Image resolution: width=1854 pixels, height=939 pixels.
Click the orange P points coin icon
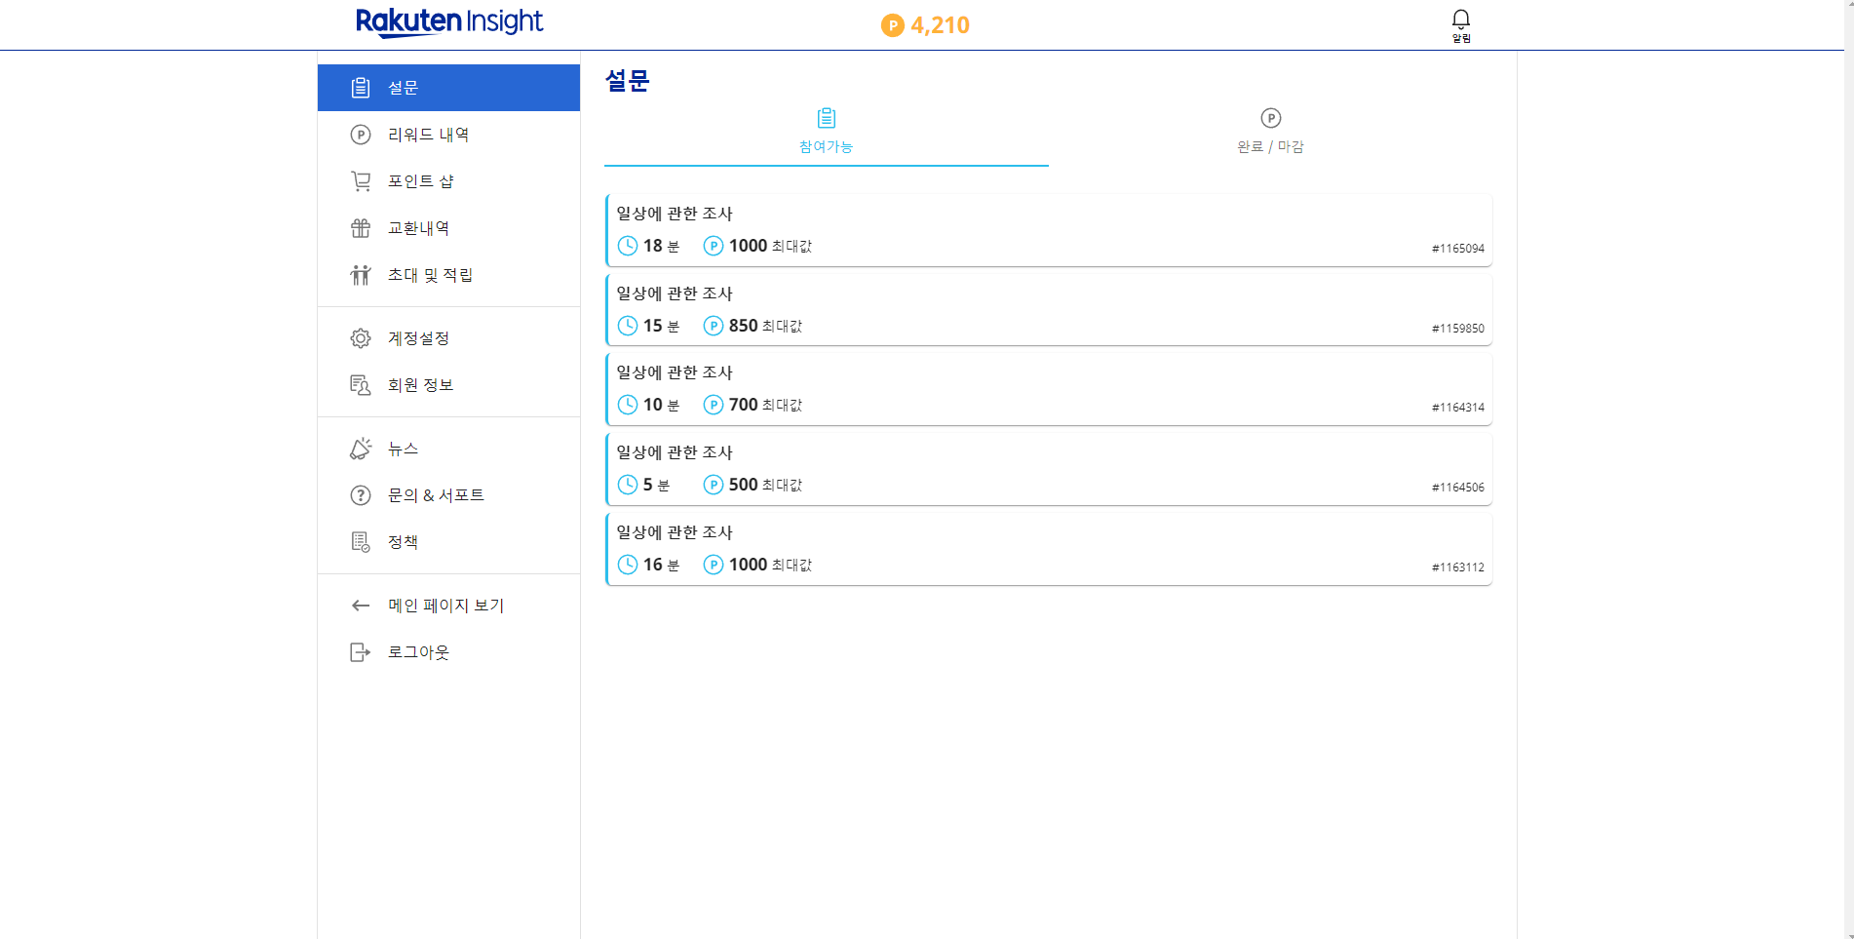(893, 25)
